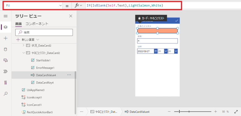241x116 pixels.
Task: Click the Search magnifier icon in sidebar
Action: [6, 93]
